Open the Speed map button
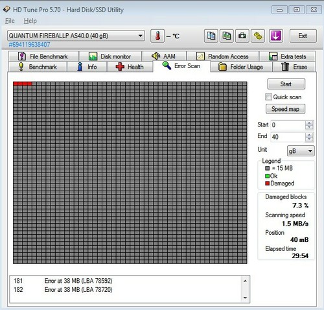 285,109
